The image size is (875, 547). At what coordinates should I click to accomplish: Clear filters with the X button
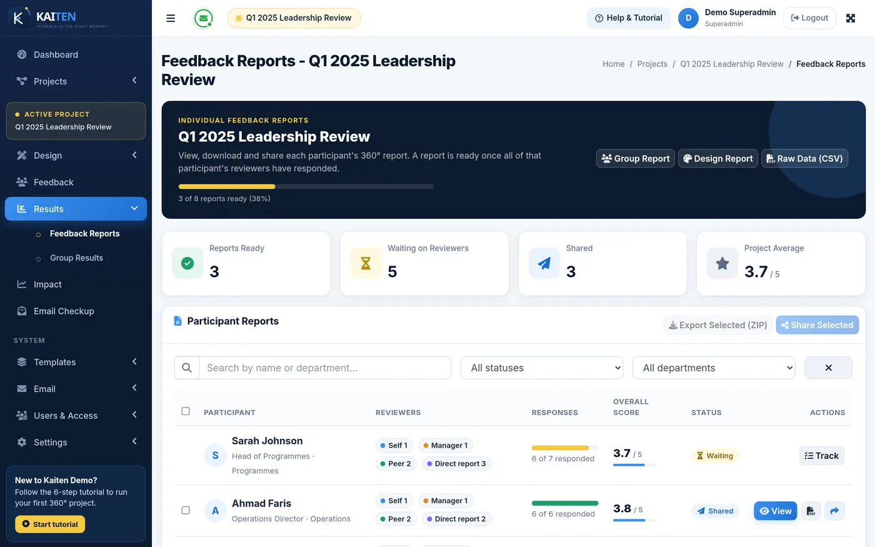click(x=828, y=368)
